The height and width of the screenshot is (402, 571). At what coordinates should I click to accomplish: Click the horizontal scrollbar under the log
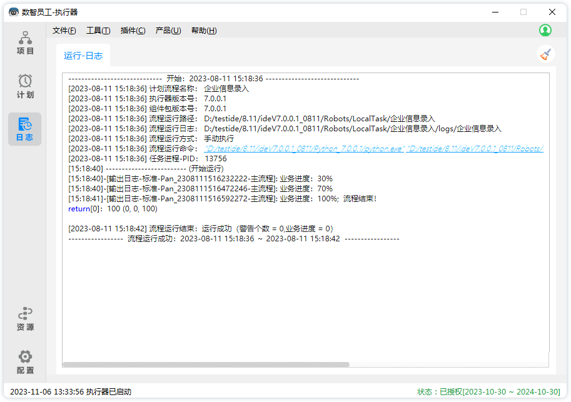click(x=206, y=364)
